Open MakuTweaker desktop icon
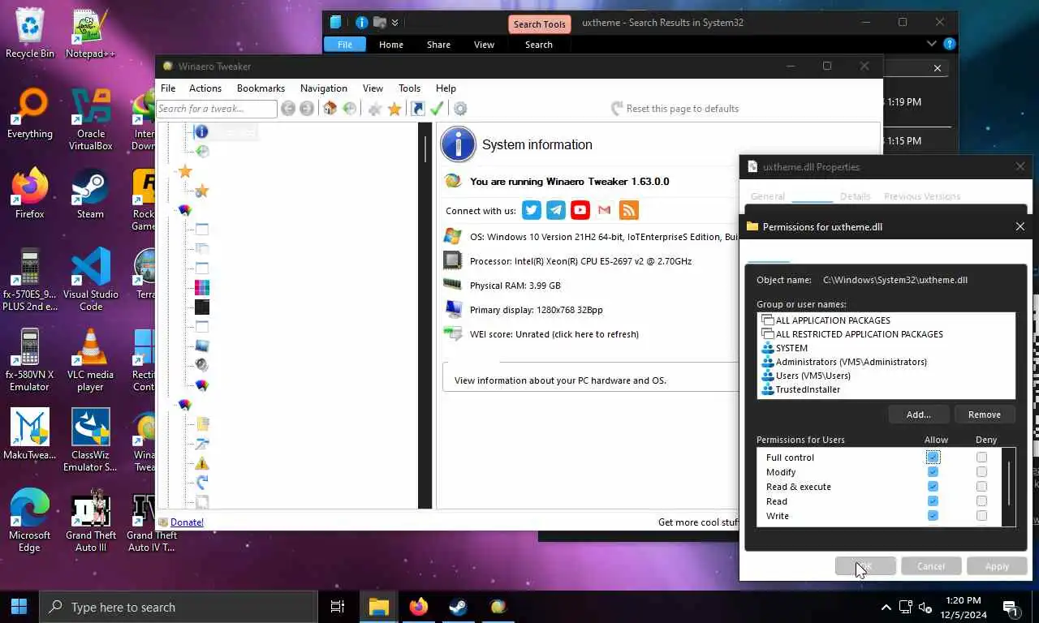Image resolution: width=1039 pixels, height=623 pixels. coord(30,434)
